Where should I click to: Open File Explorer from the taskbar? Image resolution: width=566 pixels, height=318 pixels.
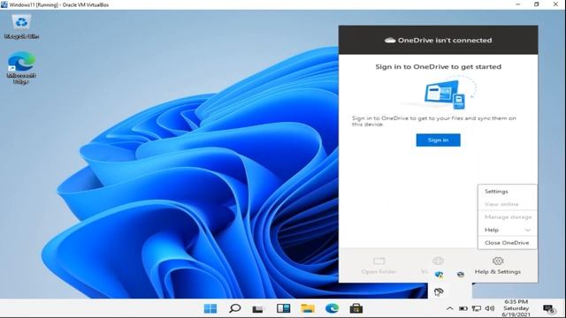click(x=308, y=308)
